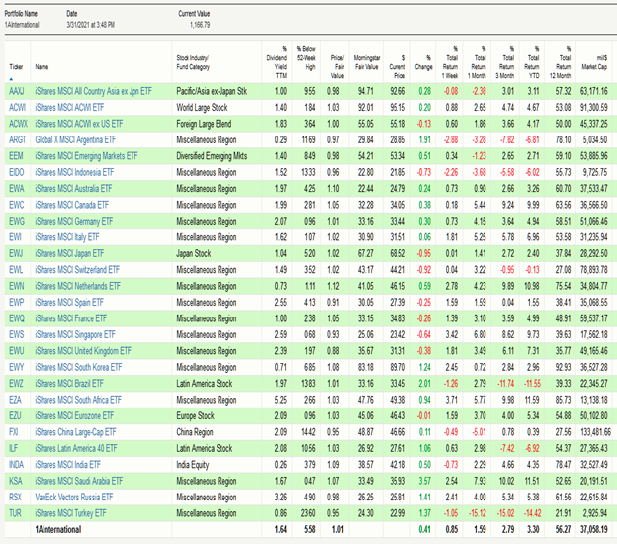Open the EWN ticker link
This screenshot has height=544, width=617.
tap(17, 286)
